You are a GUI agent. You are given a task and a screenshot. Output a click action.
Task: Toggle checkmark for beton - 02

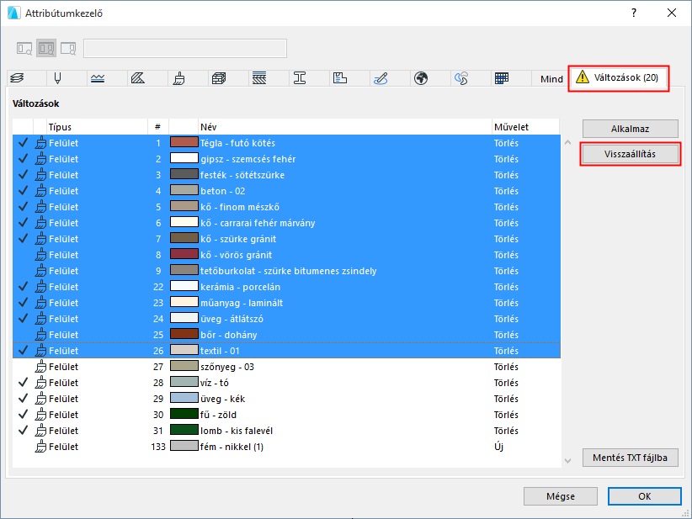(x=23, y=191)
